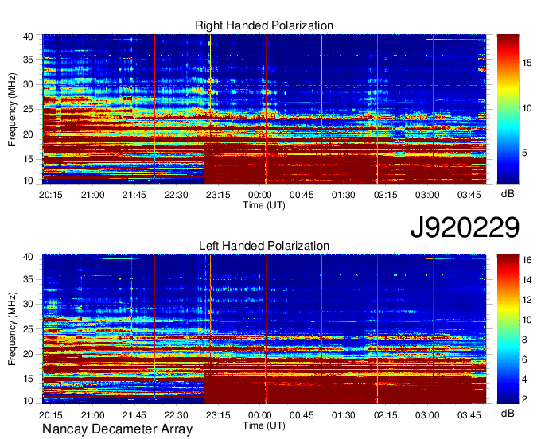This screenshot has width=541, height=439.
Task: Click the 22:30 time tick under Right Handed plot
Action: pyautogui.click(x=176, y=195)
